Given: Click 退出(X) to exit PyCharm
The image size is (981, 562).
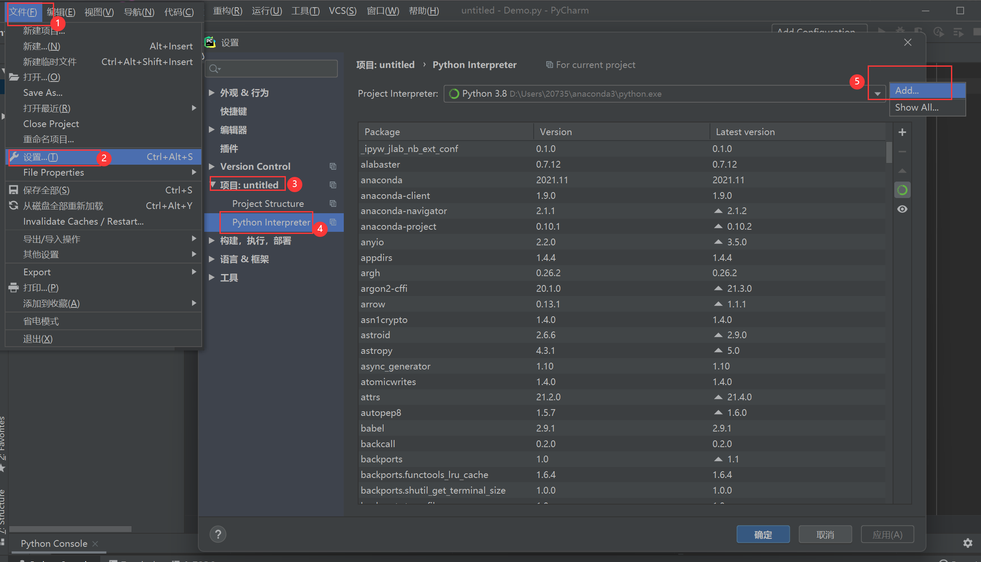Looking at the screenshot, I should [x=103, y=339].
